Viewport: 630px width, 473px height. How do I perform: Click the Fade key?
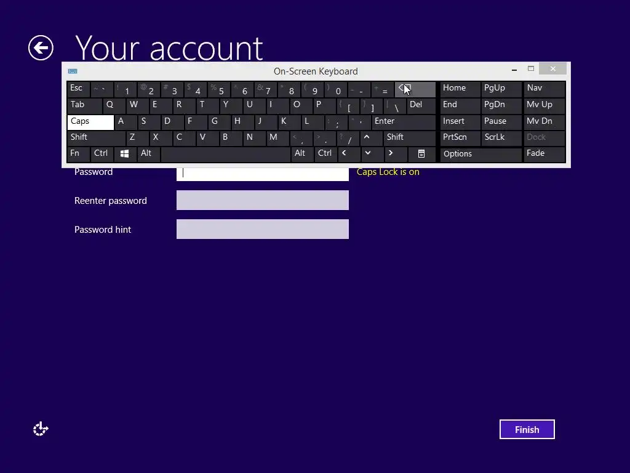pyautogui.click(x=544, y=154)
